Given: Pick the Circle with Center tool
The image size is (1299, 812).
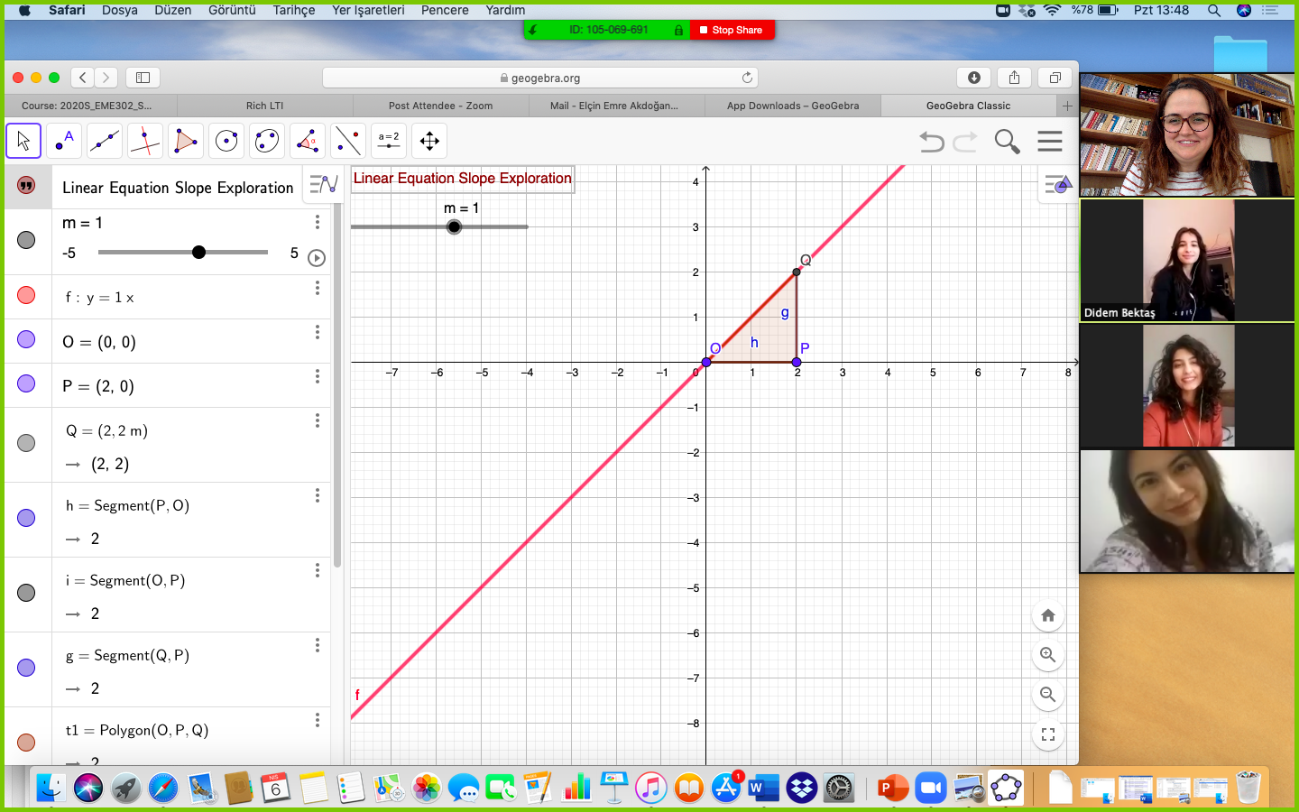Looking at the screenshot, I should [x=226, y=141].
